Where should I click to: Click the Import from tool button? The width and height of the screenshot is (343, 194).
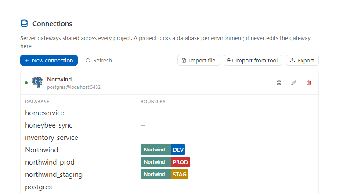(253, 60)
